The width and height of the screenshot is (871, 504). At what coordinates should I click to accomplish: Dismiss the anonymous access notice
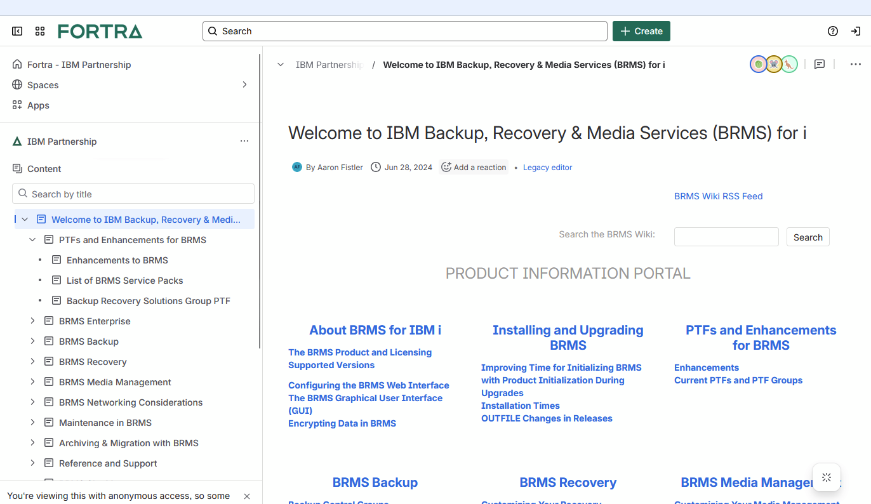coord(247,496)
